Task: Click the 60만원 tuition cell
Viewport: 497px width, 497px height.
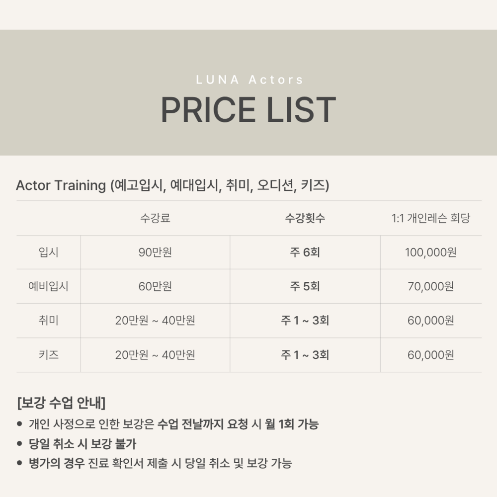Action: [155, 286]
